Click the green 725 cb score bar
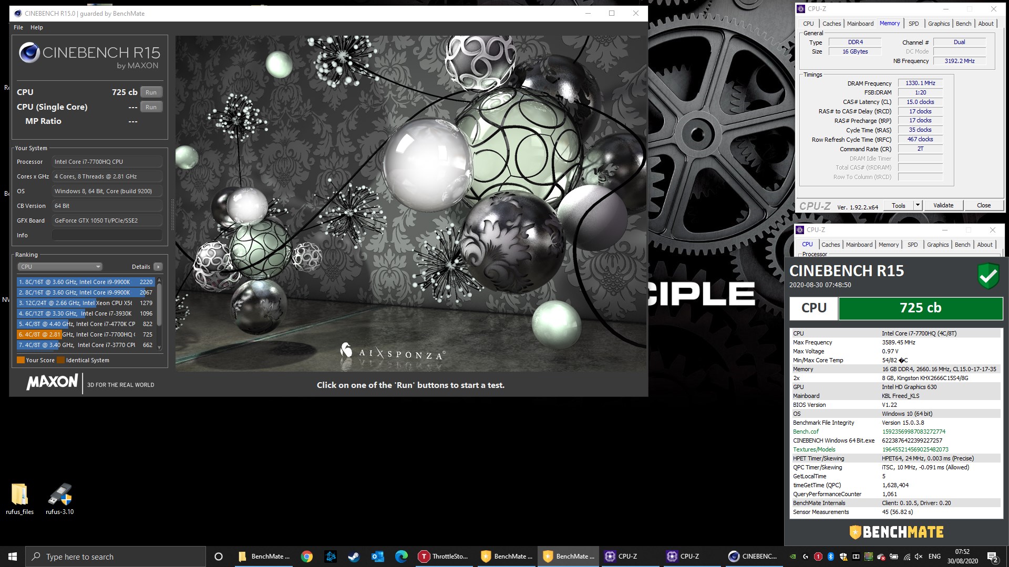The image size is (1009, 567). 920,308
